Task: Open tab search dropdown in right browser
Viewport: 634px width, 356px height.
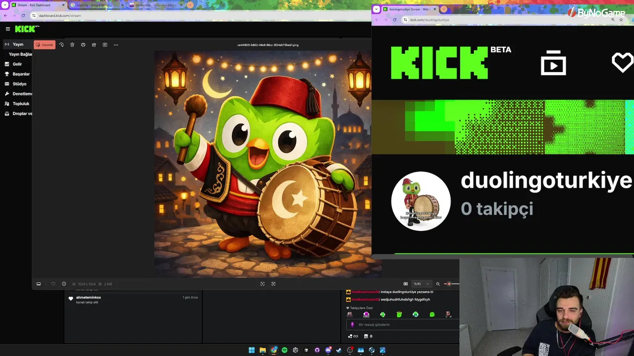Action: pos(376,9)
